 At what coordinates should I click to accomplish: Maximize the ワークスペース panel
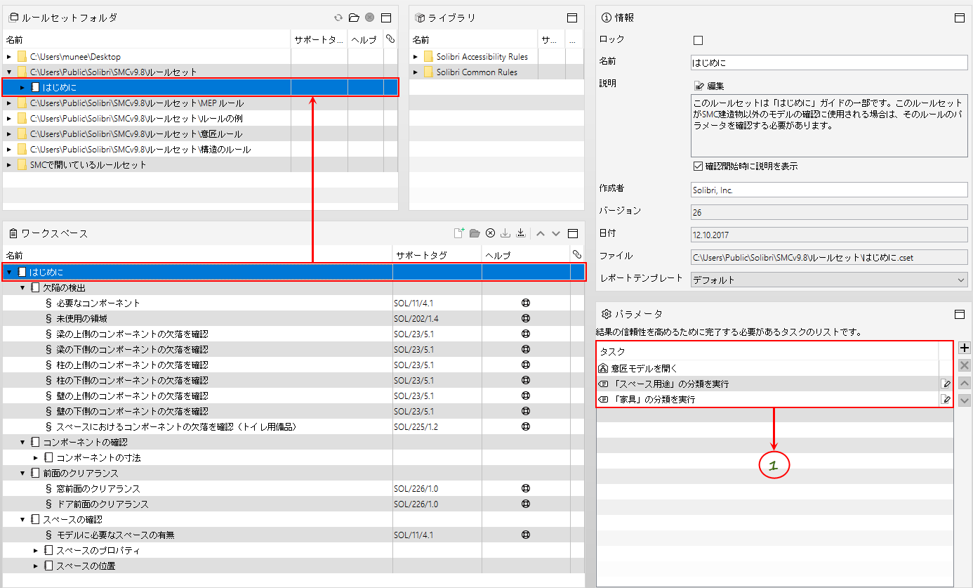click(571, 233)
